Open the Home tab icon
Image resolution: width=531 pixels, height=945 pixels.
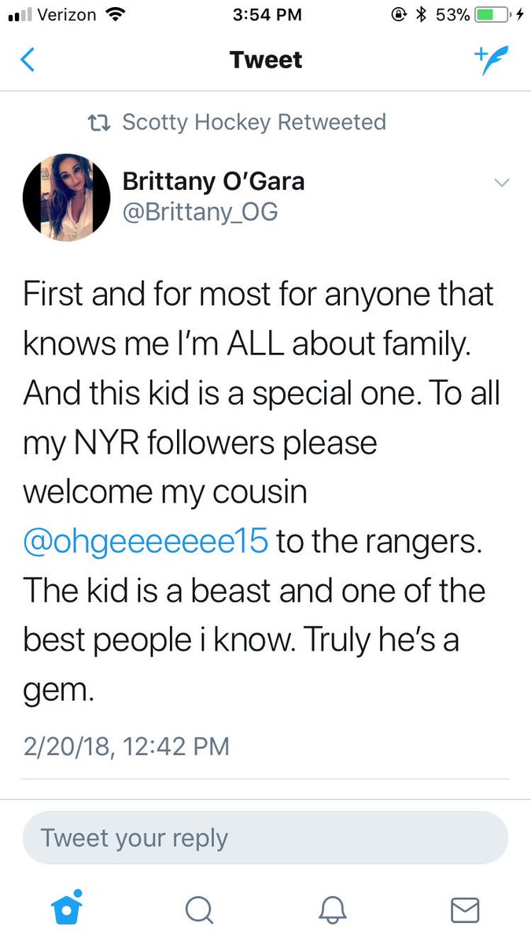(66, 910)
